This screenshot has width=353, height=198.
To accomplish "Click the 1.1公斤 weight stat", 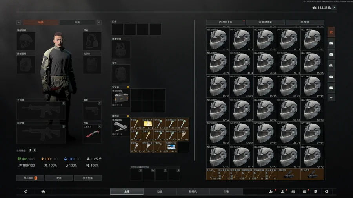I will [94, 159].
